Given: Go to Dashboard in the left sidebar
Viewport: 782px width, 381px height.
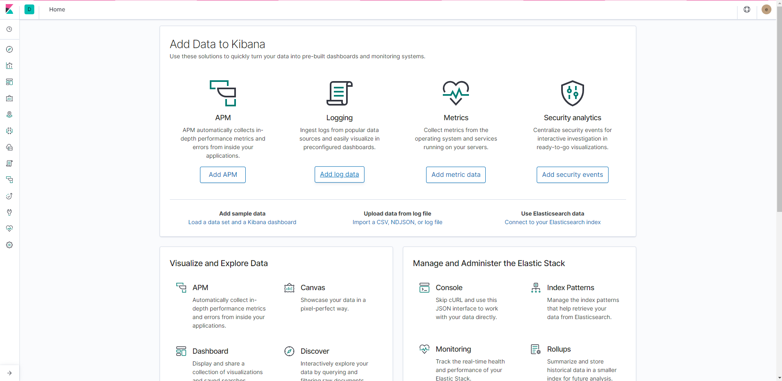Looking at the screenshot, I should 9,82.
